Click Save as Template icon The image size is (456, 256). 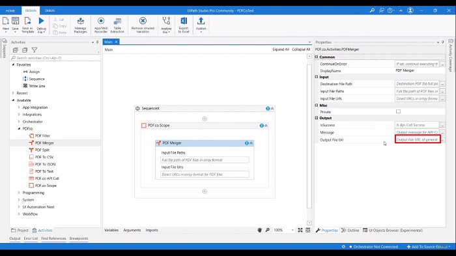point(27,21)
